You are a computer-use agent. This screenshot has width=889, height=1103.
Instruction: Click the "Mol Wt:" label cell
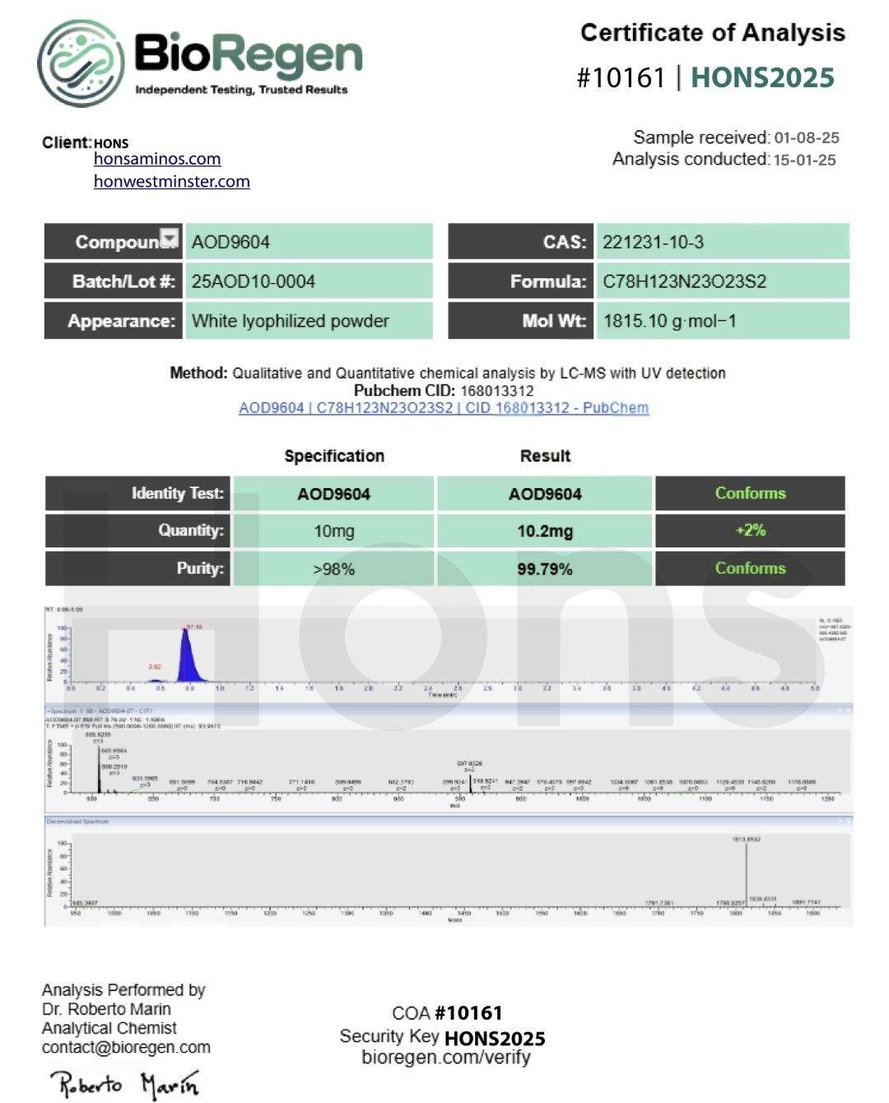click(521, 321)
